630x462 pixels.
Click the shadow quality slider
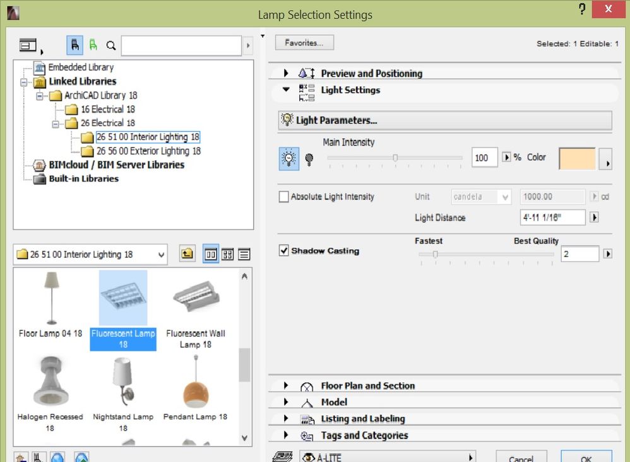486,254
